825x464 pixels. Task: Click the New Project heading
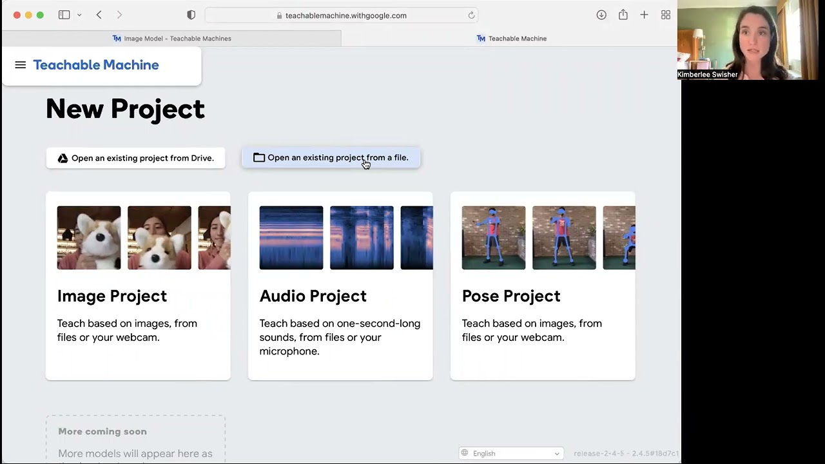pyautogui.click(x=125, y=109)
